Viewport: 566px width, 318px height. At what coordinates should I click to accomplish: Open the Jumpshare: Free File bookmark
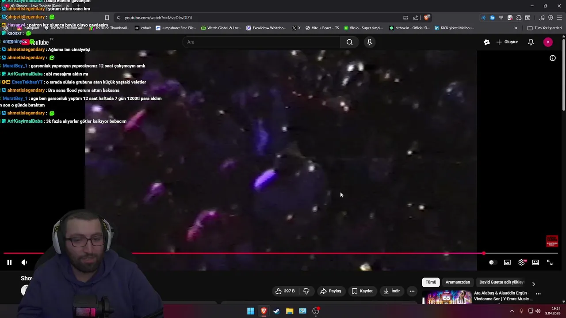click(176, 28)
